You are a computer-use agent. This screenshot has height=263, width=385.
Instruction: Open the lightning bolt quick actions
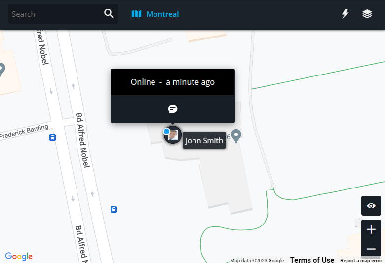click(x=345, y=14)
